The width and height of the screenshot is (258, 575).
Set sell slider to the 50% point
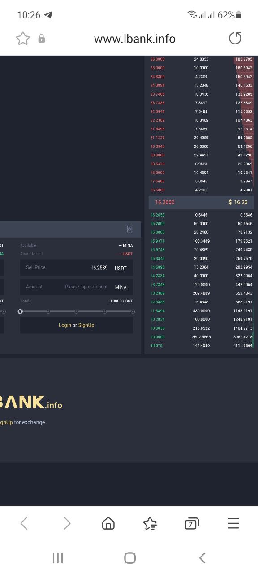coord(77,311)
